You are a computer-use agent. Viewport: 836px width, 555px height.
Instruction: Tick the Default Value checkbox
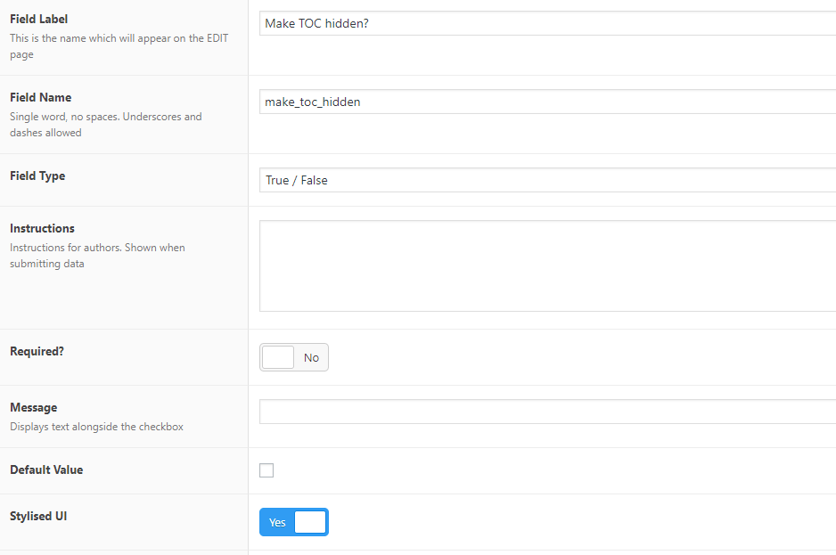pos(266,470)
